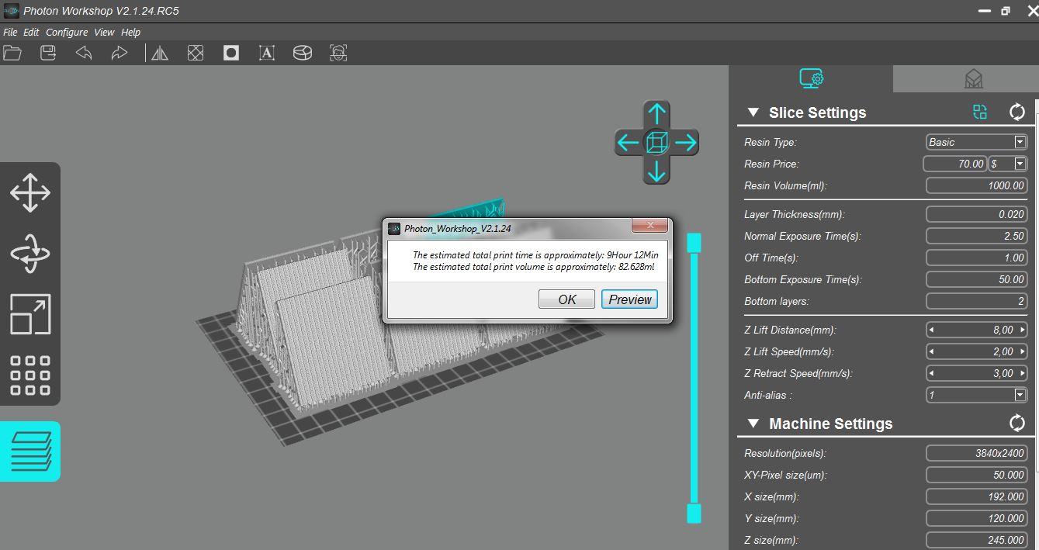Rotate view left with the left arrow
The image size is (1039, 550).
[x=628, y=143]
